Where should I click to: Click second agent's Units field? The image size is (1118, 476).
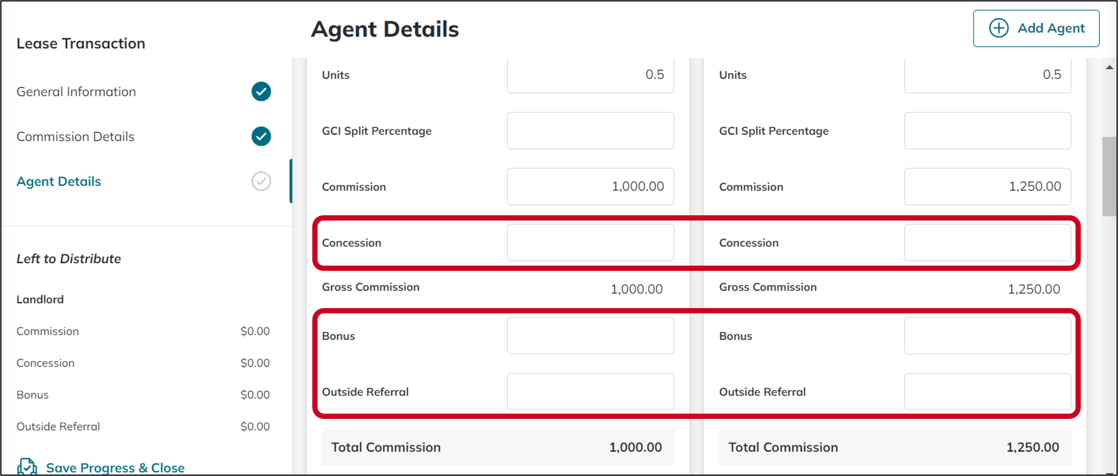[x=987, y=76]
